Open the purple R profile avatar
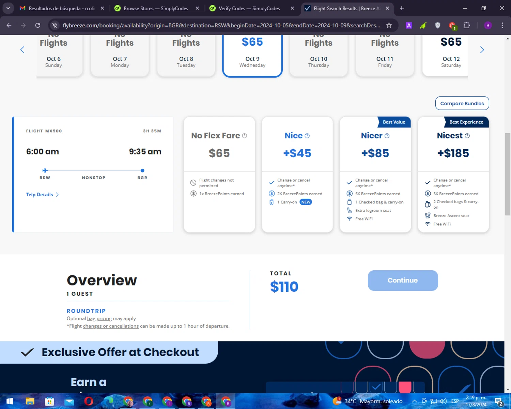This screenshot has height=409, width=511. pos(488,25)
